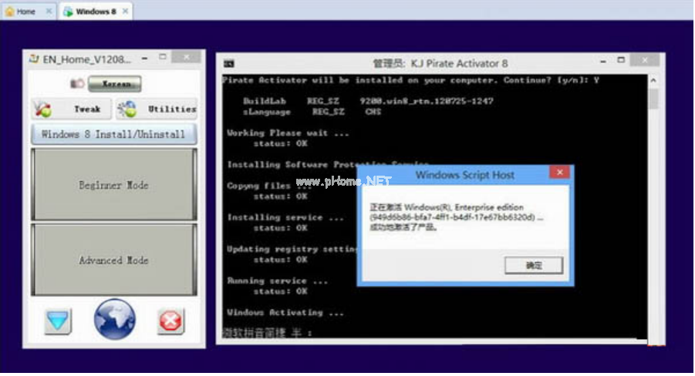Screen dimensions: 695x376
Task: Click the command prompt window title icon
Action: pos(229,63)
